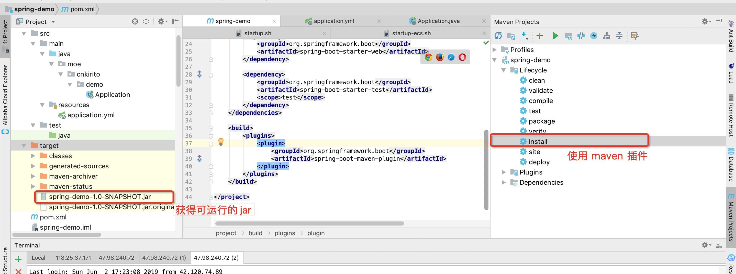Viewport: 736px width, 274px height.
Task: Expand the Plugins node
Action: (x=504, y=172)
